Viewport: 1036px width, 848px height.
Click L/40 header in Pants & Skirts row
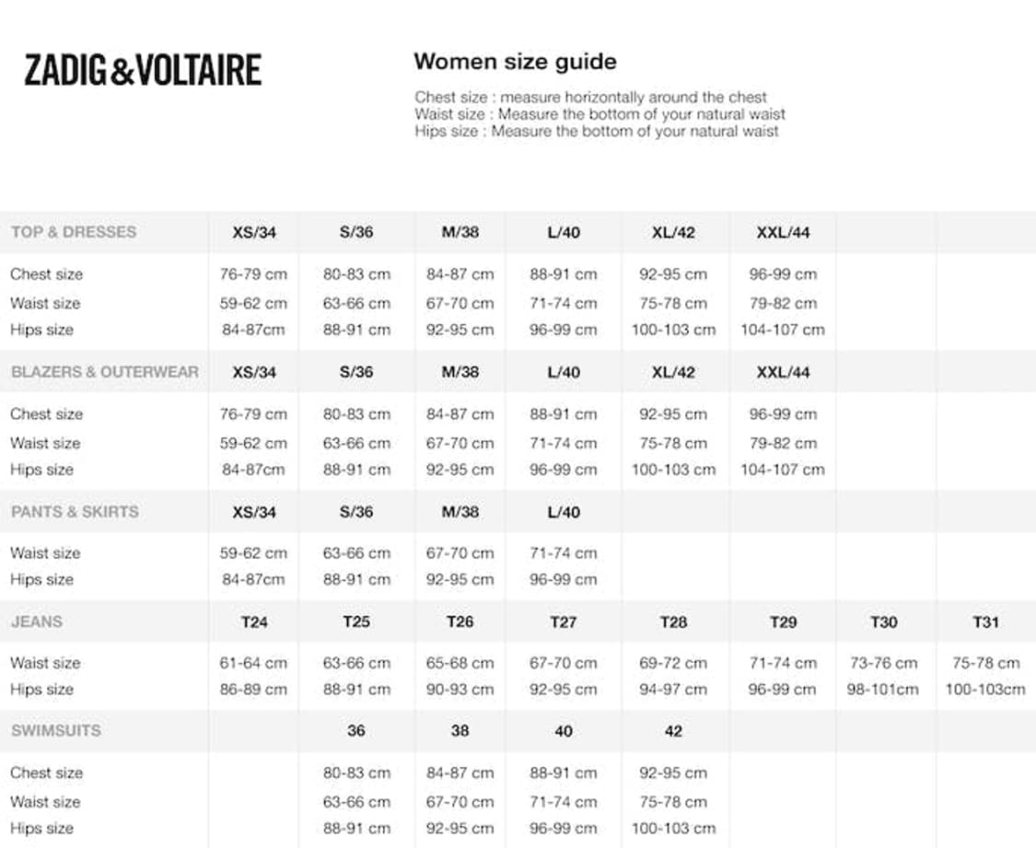(564, 513)
